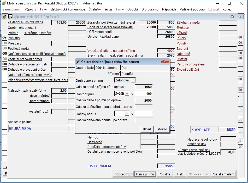Open the Daňový bonus adjustment dropdown

pyautogui.click(x=127, y=113)
